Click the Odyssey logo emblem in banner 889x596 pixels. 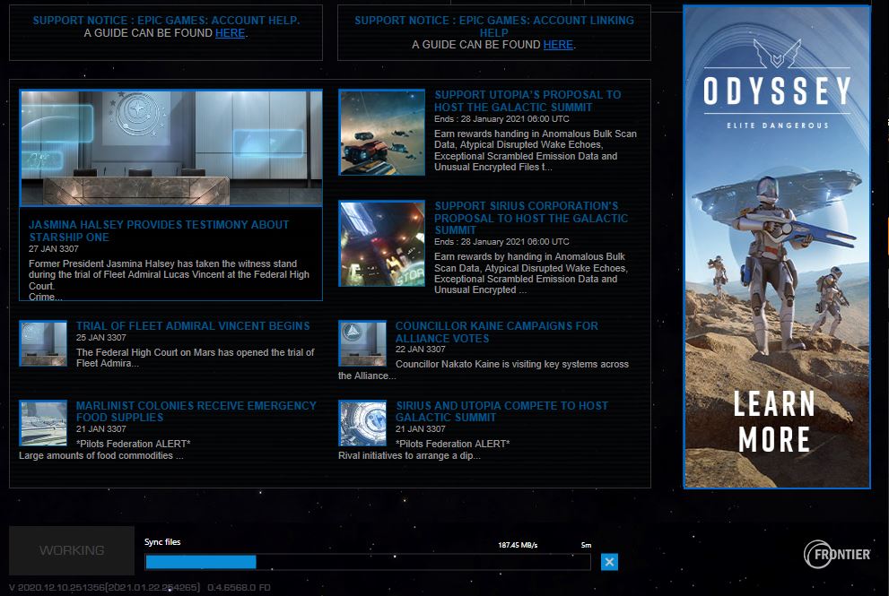tap(777, 53)
